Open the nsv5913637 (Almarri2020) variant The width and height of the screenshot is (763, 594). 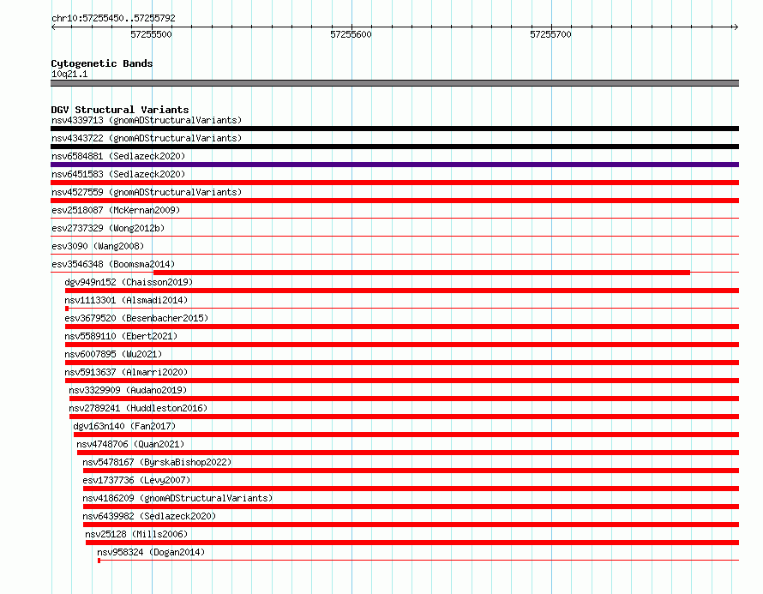point(126,372)
